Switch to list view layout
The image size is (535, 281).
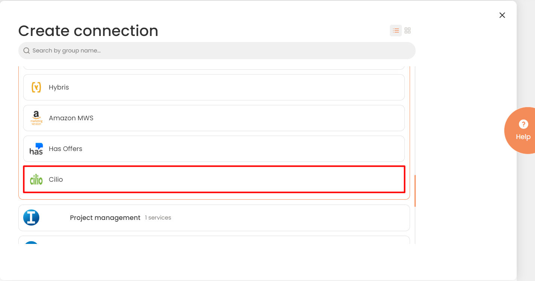point(396,31)
